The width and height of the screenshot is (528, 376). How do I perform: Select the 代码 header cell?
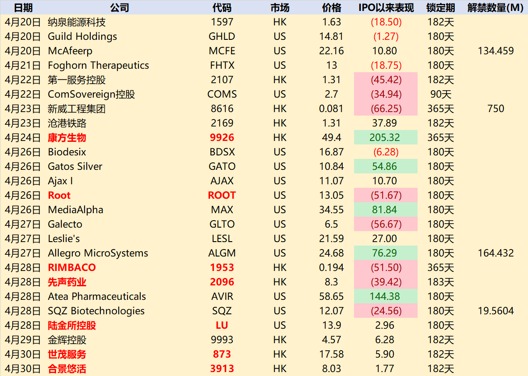click(x=222, y=7)
